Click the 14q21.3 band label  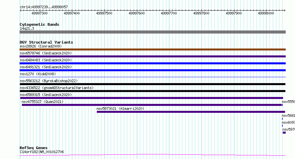click(27, 28)
